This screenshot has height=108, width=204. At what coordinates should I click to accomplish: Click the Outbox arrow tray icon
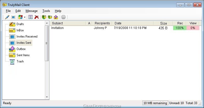coord(12,49)
